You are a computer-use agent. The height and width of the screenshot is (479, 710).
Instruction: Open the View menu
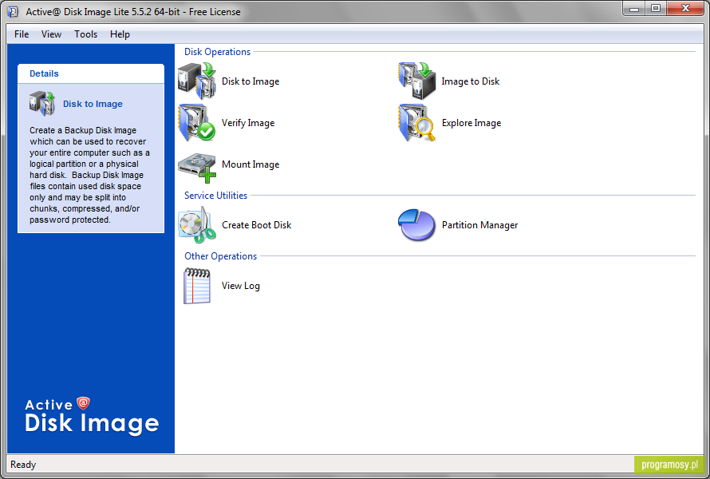click(x=51, y=34)
